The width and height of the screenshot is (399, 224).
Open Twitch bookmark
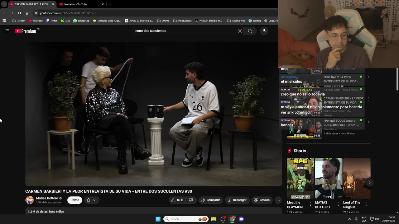[x=52, y=21]
